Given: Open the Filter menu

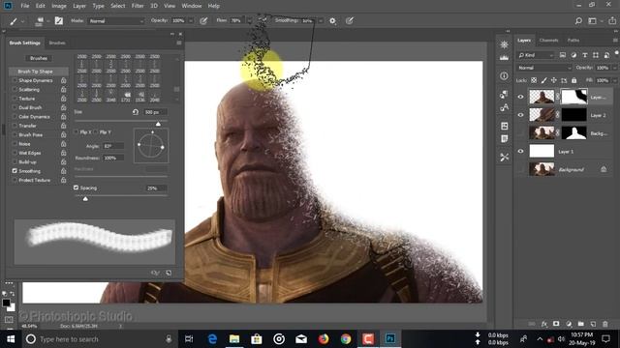Looking at the screenshot, I should click(x=138, y=6).
